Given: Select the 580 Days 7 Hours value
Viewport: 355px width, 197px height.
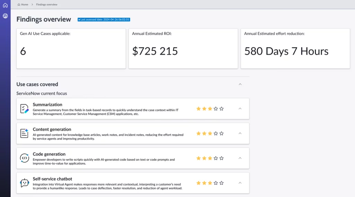Looking at the screenshot, I should point(286,51).
